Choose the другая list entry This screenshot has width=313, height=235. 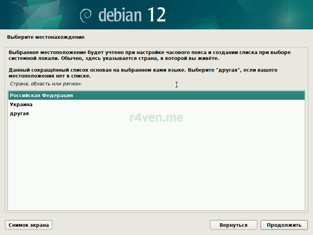156,113
